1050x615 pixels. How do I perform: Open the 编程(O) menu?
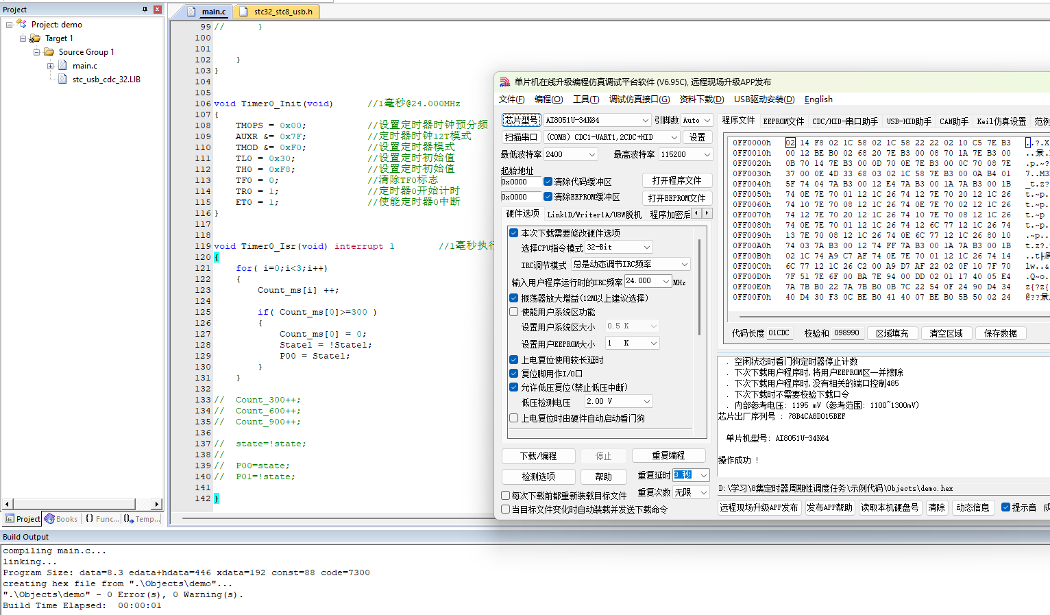(x=548, y=99)
